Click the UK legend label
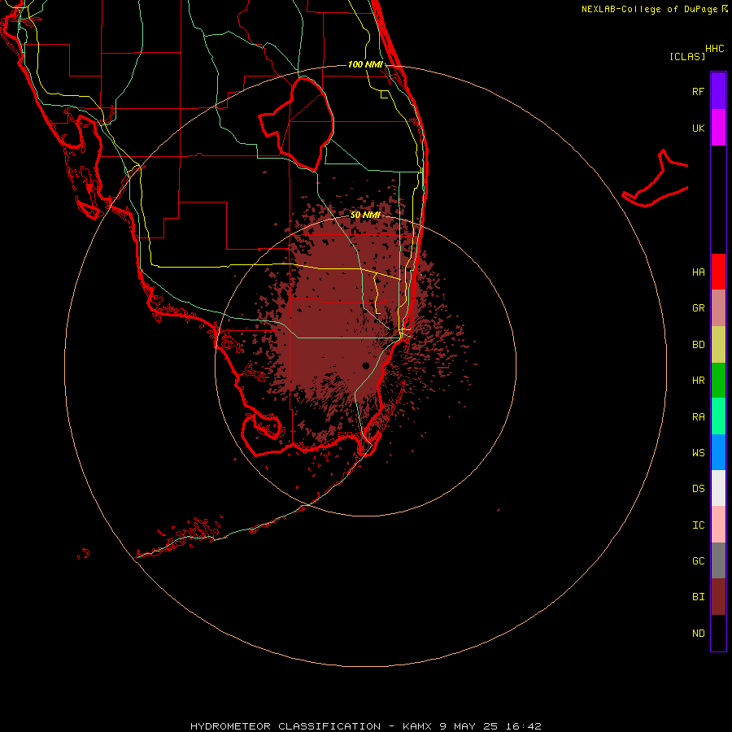The width and height of the screenshot is (732, 732). [699, 128]
